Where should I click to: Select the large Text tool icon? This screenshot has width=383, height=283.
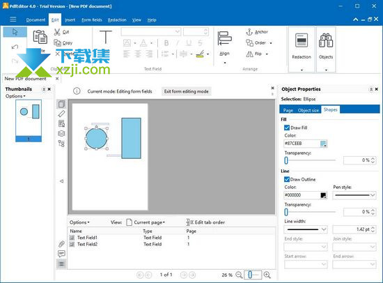pyautogui.click(x=106, y=37)
